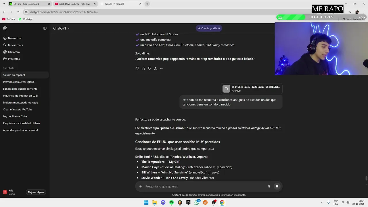
Task: Open Epic Games Launcher from taskbar
Action: [188, 202]
